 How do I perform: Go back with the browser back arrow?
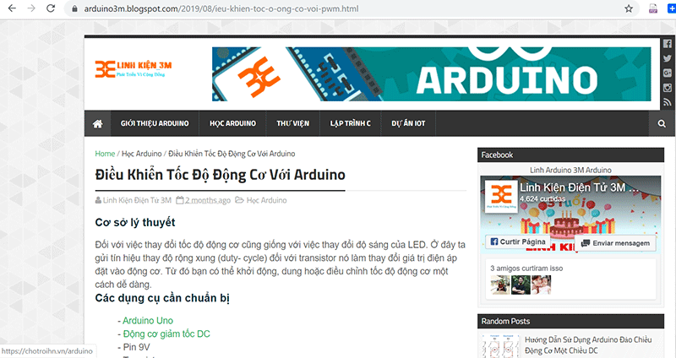(x=12, y=8)
